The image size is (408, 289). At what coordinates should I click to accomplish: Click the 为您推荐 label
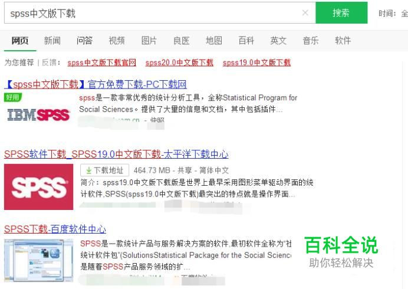[19, 63]
